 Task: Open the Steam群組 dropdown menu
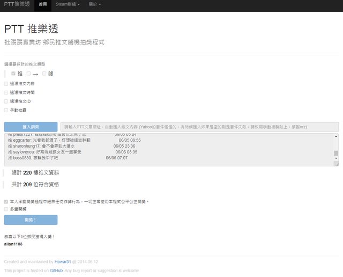point(68,4)
